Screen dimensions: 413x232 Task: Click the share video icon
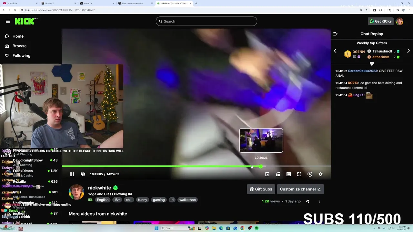(x=307, y=201)
